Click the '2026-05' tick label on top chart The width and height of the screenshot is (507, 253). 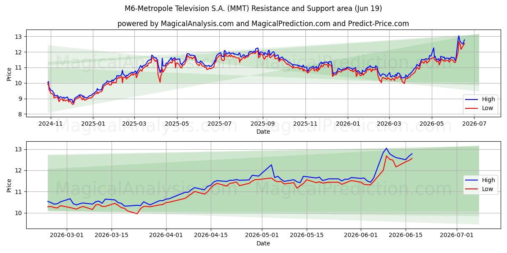[431, 124]
